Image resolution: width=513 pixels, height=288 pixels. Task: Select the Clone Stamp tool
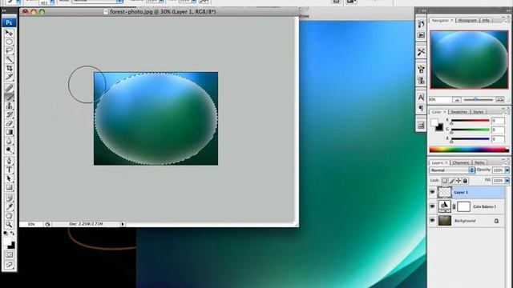point(9,106)
